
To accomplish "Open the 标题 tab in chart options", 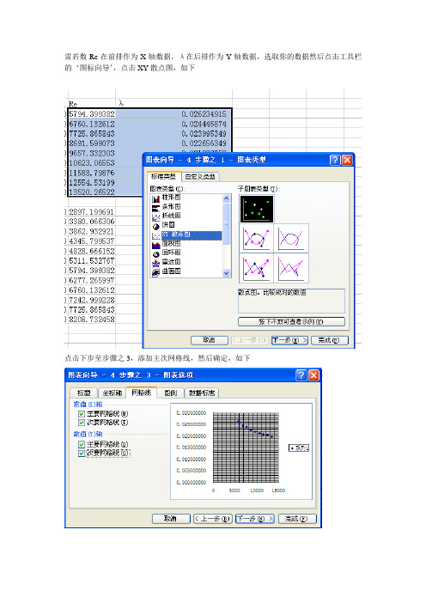I will click(83, 393).
